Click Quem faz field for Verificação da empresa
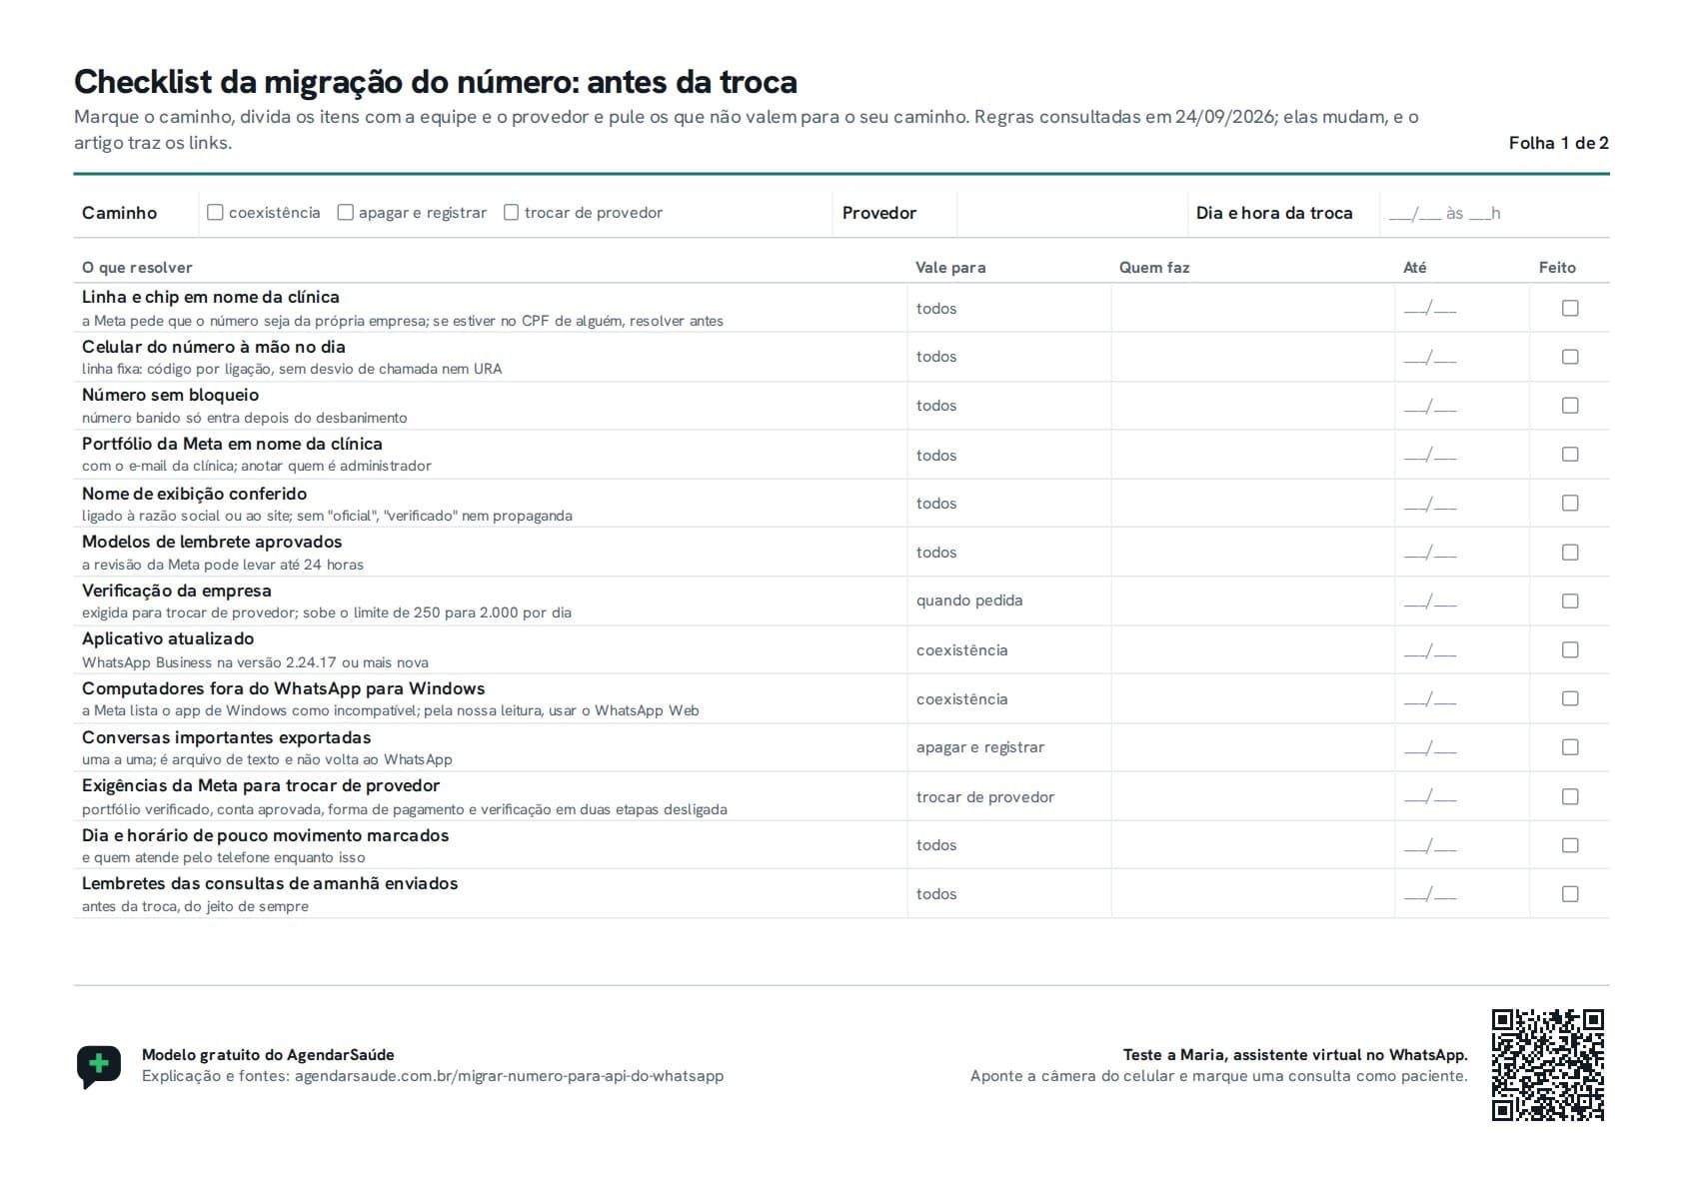The height and width of the screenshot is (1190, 1684). click(x=1252, y=600)
